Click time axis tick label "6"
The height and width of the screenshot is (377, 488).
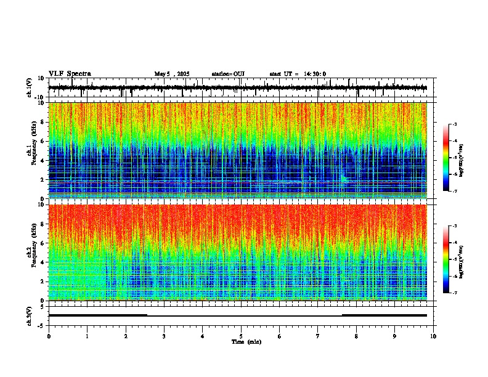tap(280, 336)
